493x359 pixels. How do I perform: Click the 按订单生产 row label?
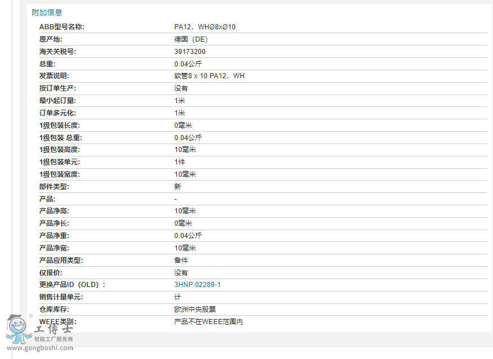click(x=58, y=88)
